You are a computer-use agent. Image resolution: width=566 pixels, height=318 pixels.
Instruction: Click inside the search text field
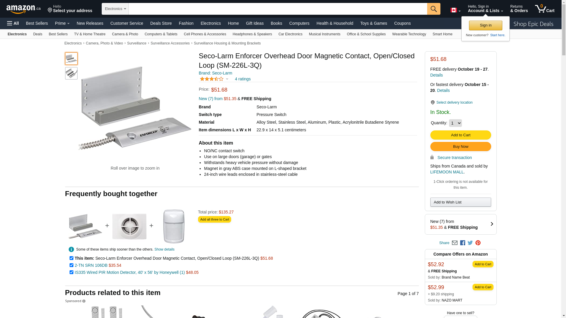278,9
